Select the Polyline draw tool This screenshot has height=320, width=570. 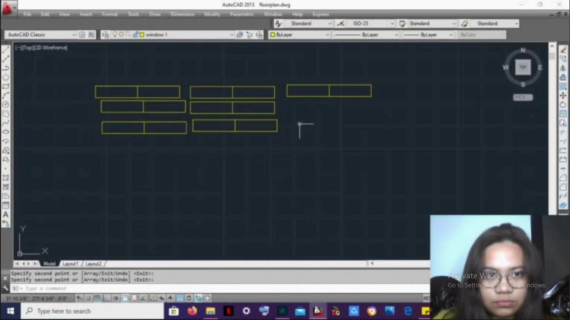click(x=6, y=68)
